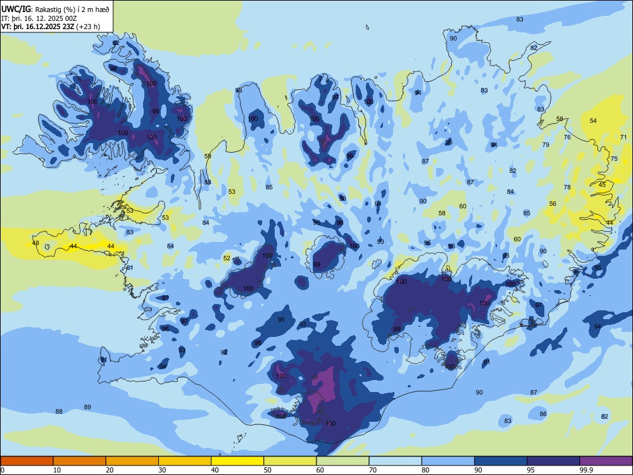
Task: Click the map humidity value '76'
Action: pyautogui.click(x=567, y=137)
